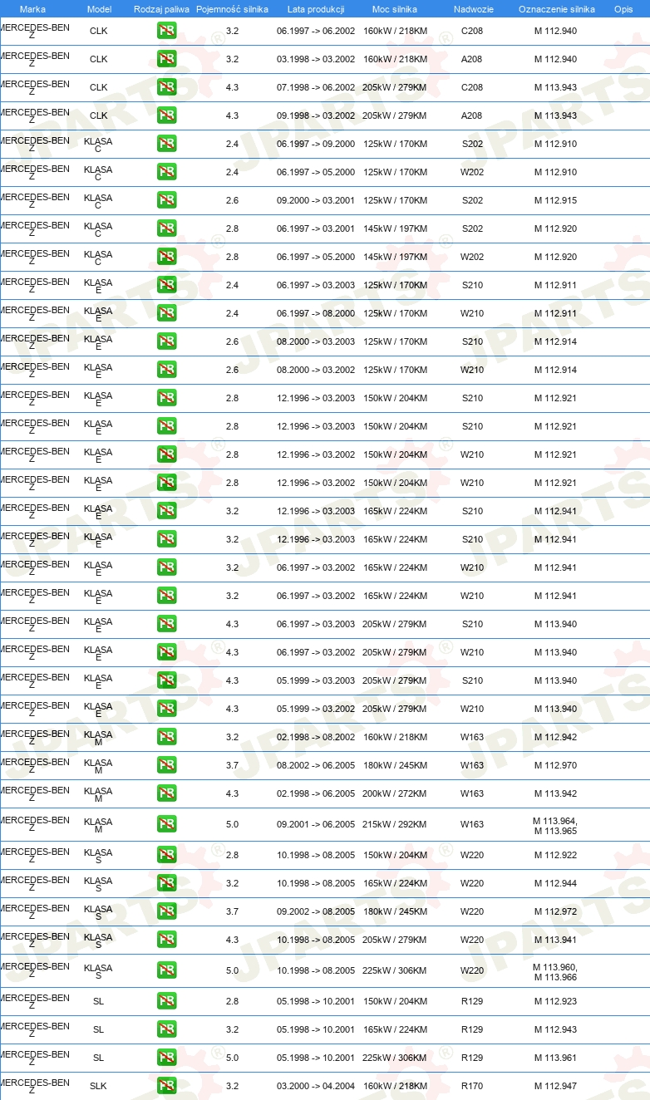650x1100 pixels.
Task: Select fuel icon for KLASA M 4.3 row
Action: (167, 793)
